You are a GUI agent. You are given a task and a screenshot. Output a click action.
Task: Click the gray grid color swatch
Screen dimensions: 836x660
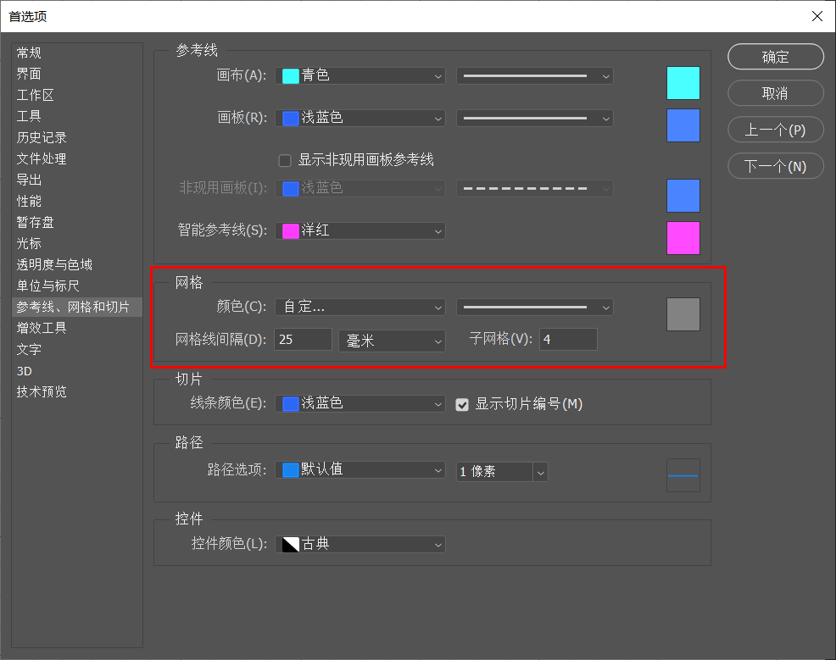click(x=683, y=314)
